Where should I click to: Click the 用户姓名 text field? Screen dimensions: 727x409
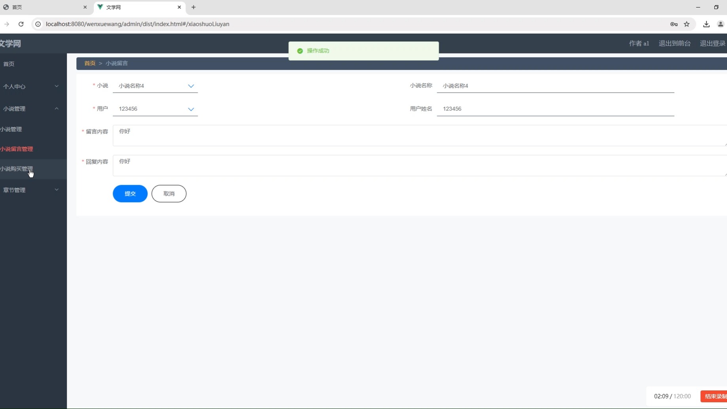pos(555,109)
